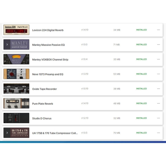The image size is (166, 166).
Task: Click INSTALLED status for Neve 1073 Preamp
Action: click(x=141, y=74)
